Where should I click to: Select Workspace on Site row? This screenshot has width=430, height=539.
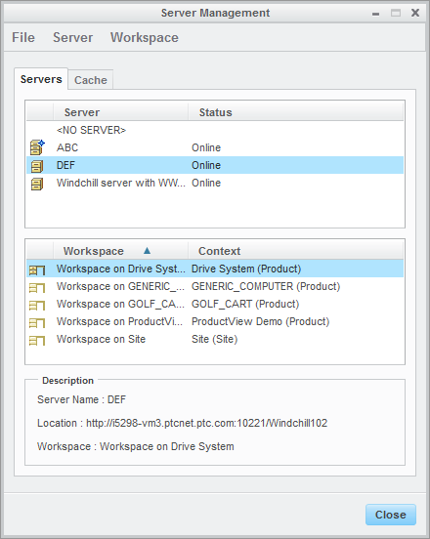pyautogui.click(x=215, y=339)
